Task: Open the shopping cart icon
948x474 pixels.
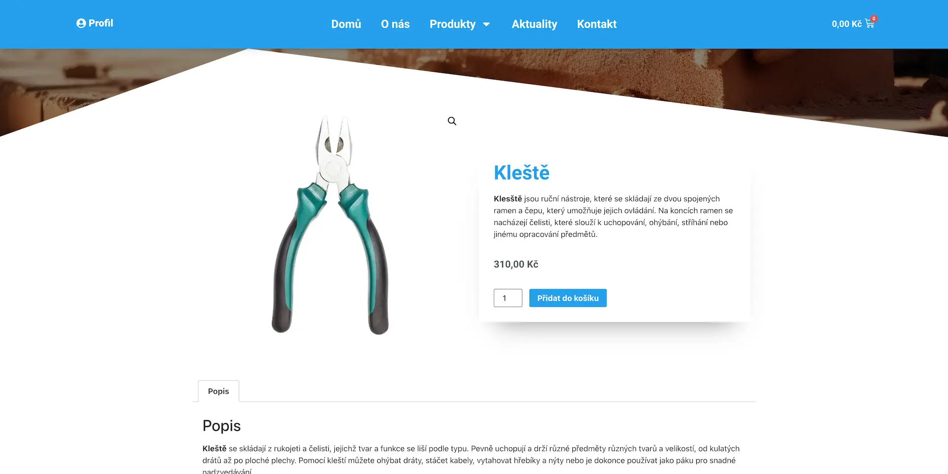Action: pyautogui.click(x=869, y=24)
